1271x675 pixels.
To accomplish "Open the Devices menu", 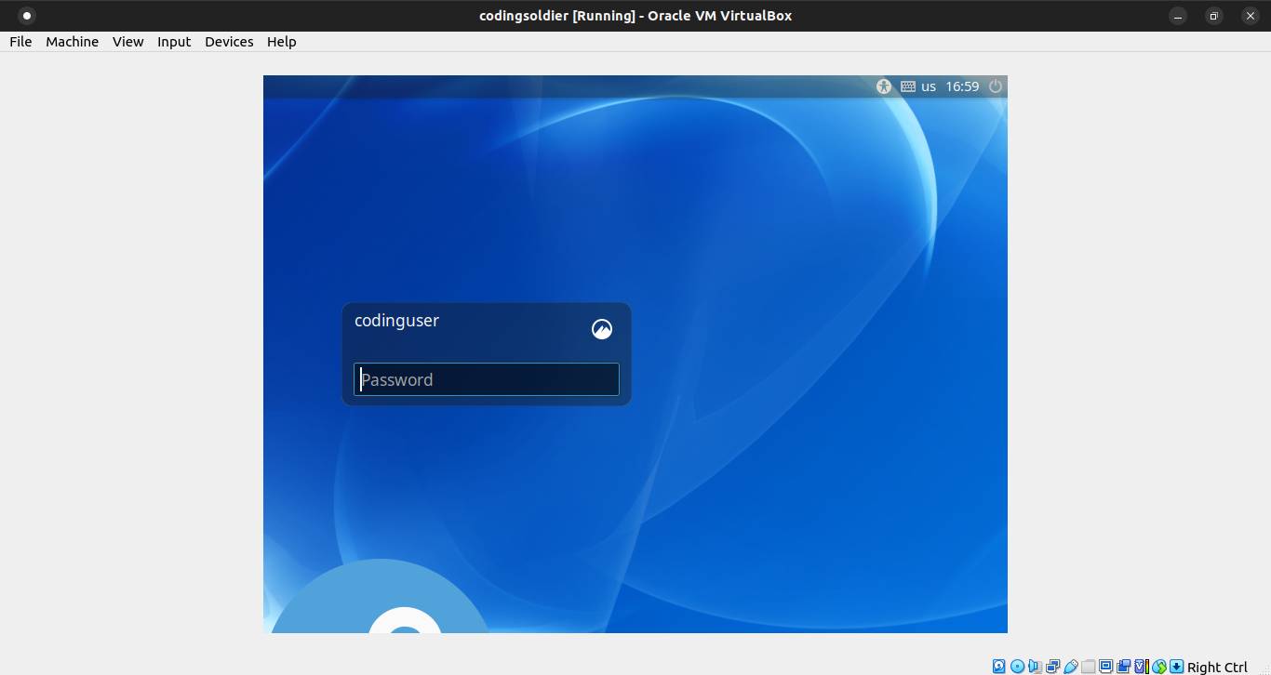I will 229,42.
